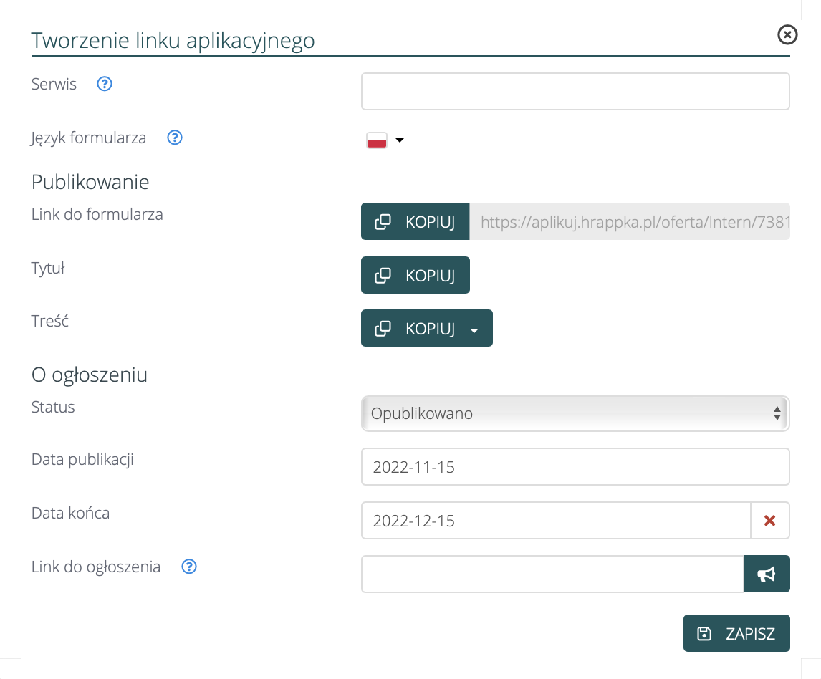Open help tooltip next to Serwis
821x679 pixels.
point(105,84)
